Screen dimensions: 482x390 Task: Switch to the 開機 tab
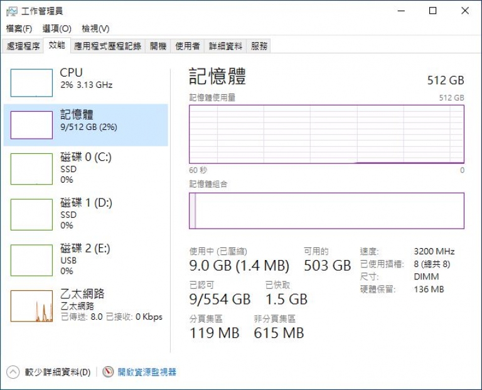[x=158, y=46]
